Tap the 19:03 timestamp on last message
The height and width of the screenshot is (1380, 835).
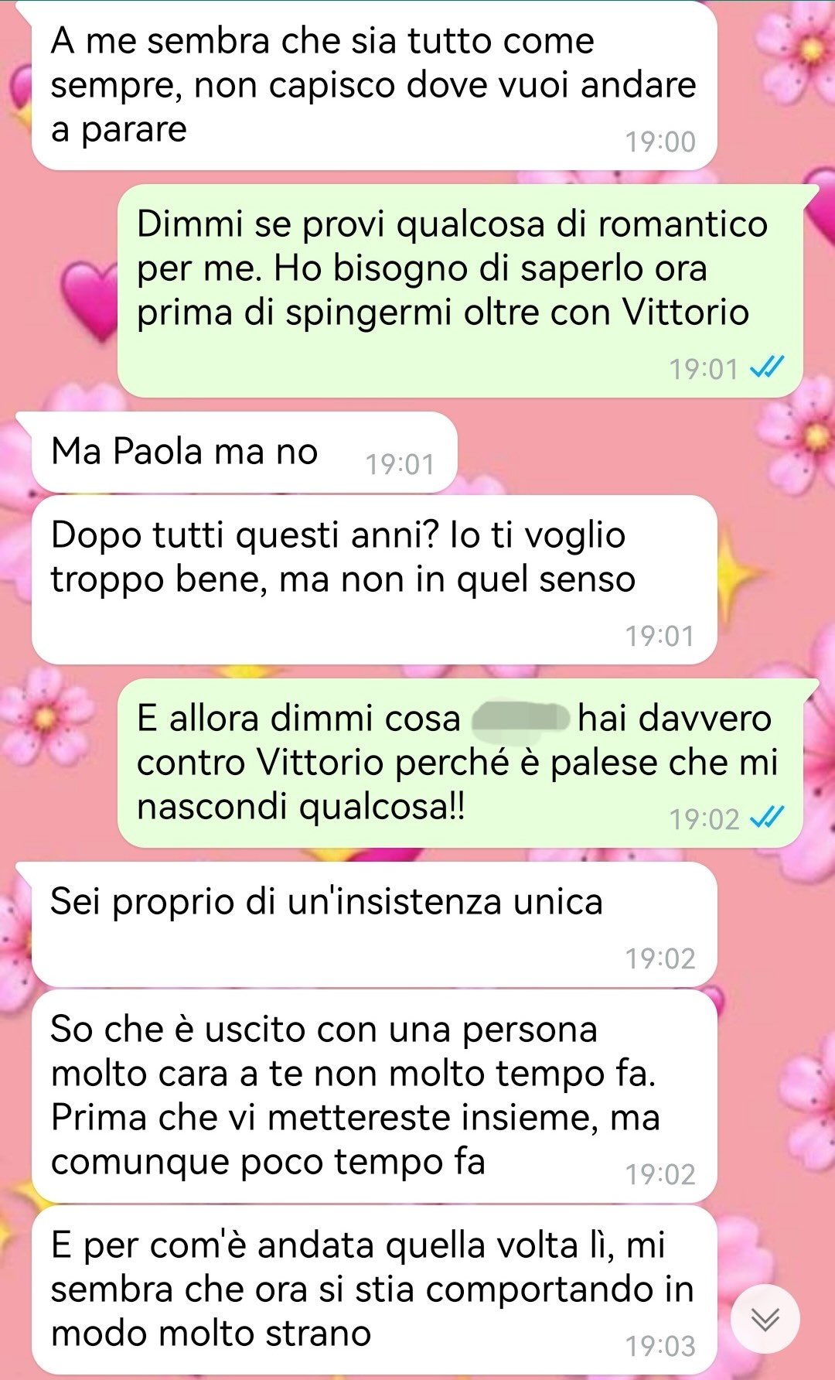[x=660, y=1346]
